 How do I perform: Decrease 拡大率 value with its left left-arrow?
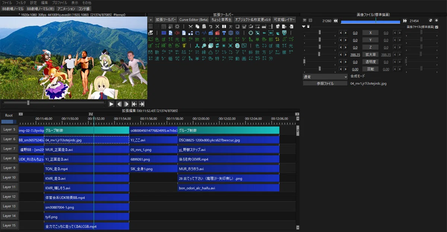pos(340,54)
